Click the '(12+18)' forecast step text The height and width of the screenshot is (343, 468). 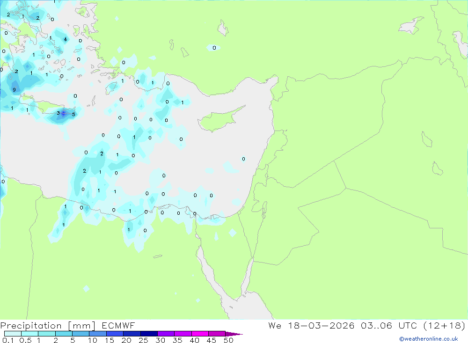point(444,325)
